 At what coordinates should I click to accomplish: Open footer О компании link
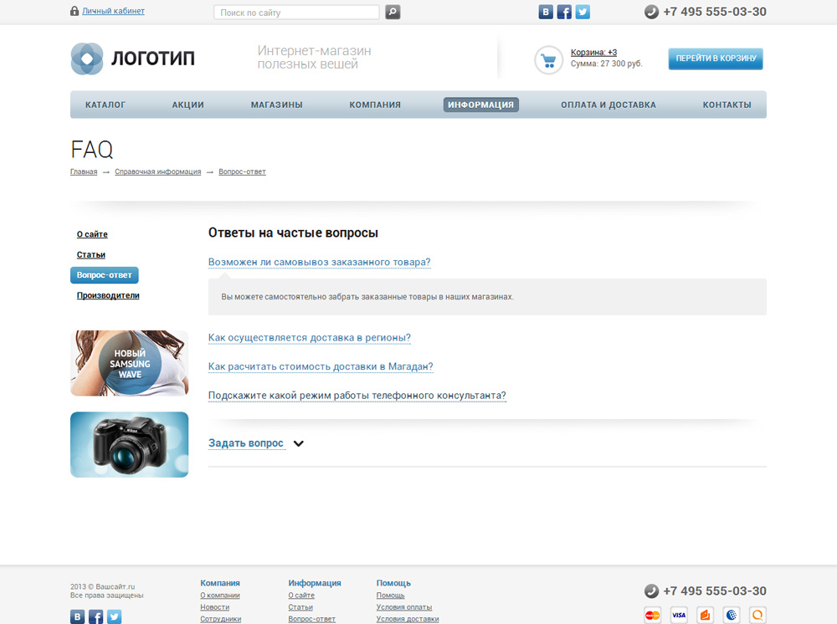click(x=220, y=596)
